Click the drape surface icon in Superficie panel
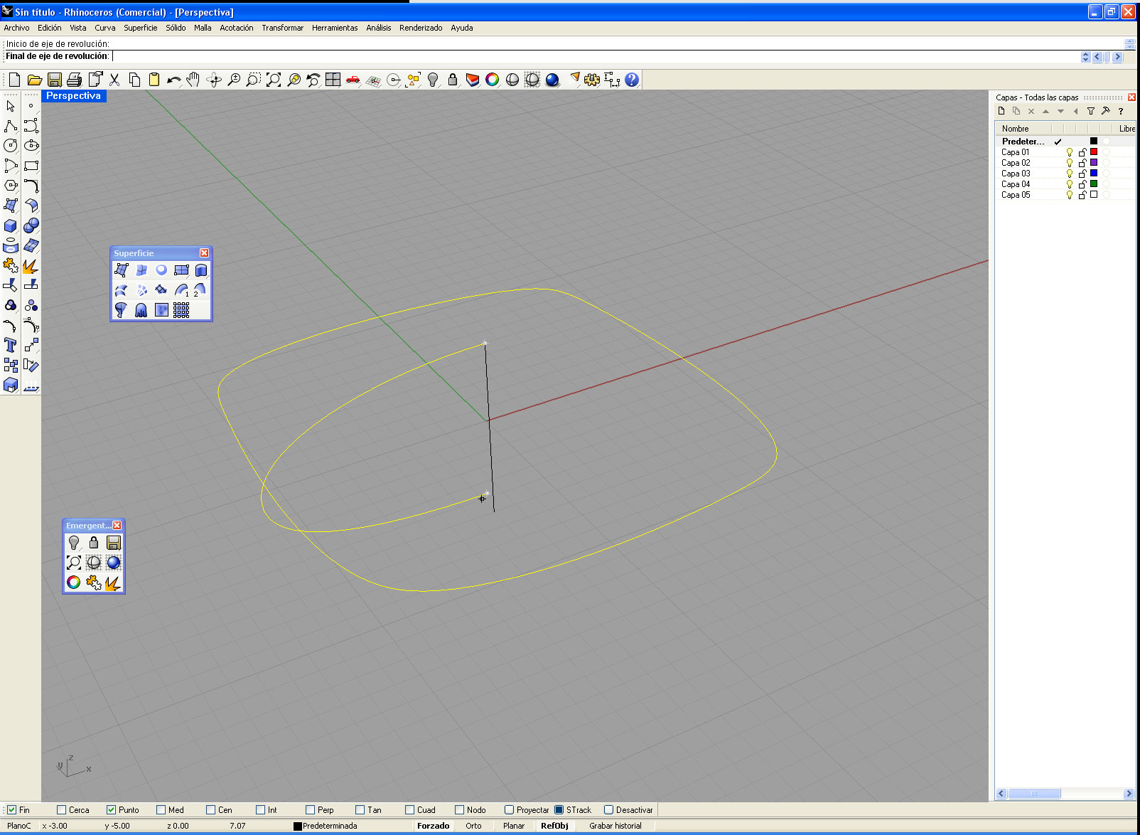The width and height of the screenshot is (1140, 835). tap(141, 309)
